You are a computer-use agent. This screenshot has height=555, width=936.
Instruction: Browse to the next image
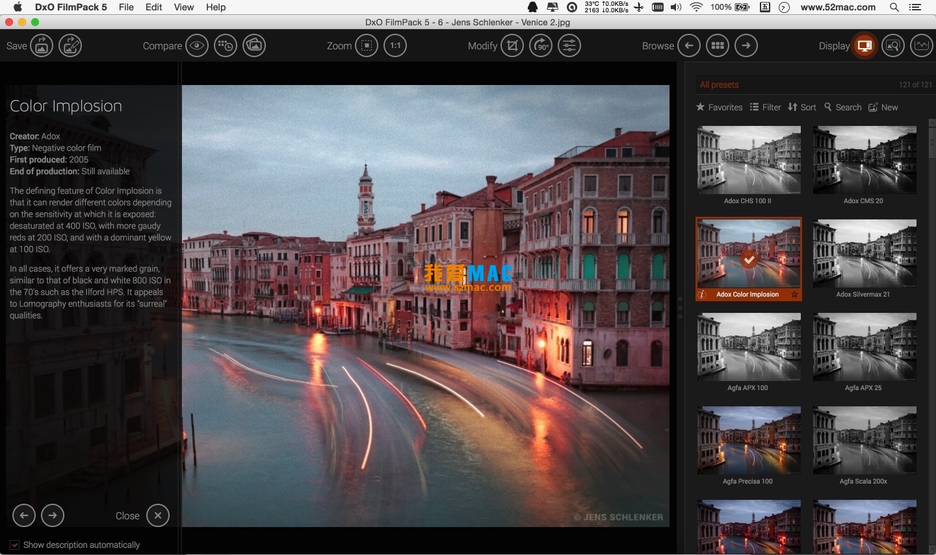(x=746, y=45)
